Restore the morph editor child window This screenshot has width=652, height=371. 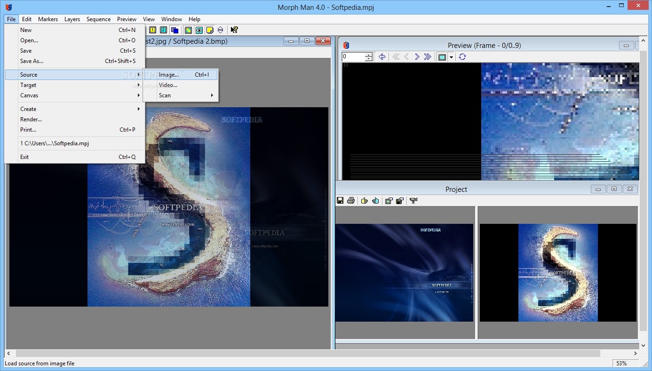click(x=307, y=41)
